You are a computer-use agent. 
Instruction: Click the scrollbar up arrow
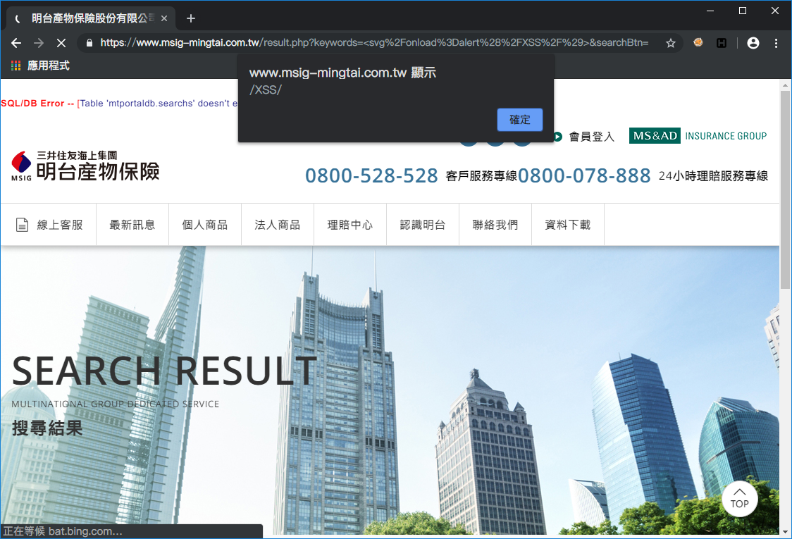[x=785, y=85]
